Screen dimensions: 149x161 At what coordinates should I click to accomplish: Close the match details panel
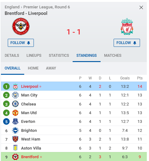[x=141, y=7]
